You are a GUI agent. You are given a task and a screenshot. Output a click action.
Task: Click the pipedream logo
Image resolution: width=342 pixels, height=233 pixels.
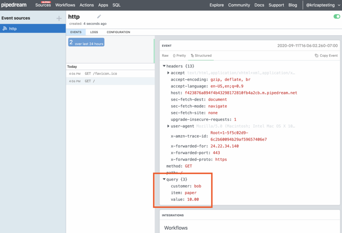[x=14, y=5]
